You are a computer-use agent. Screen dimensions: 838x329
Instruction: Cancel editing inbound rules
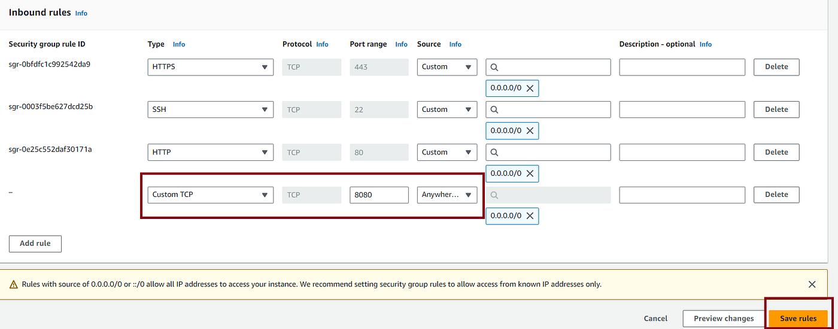point(655,318)
